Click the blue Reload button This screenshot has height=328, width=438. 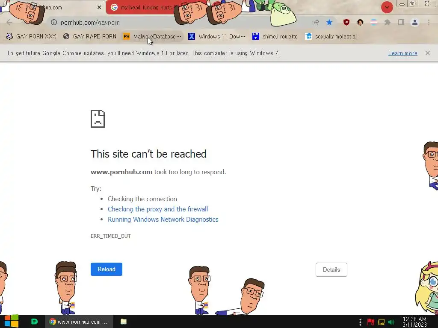[107, 269]
